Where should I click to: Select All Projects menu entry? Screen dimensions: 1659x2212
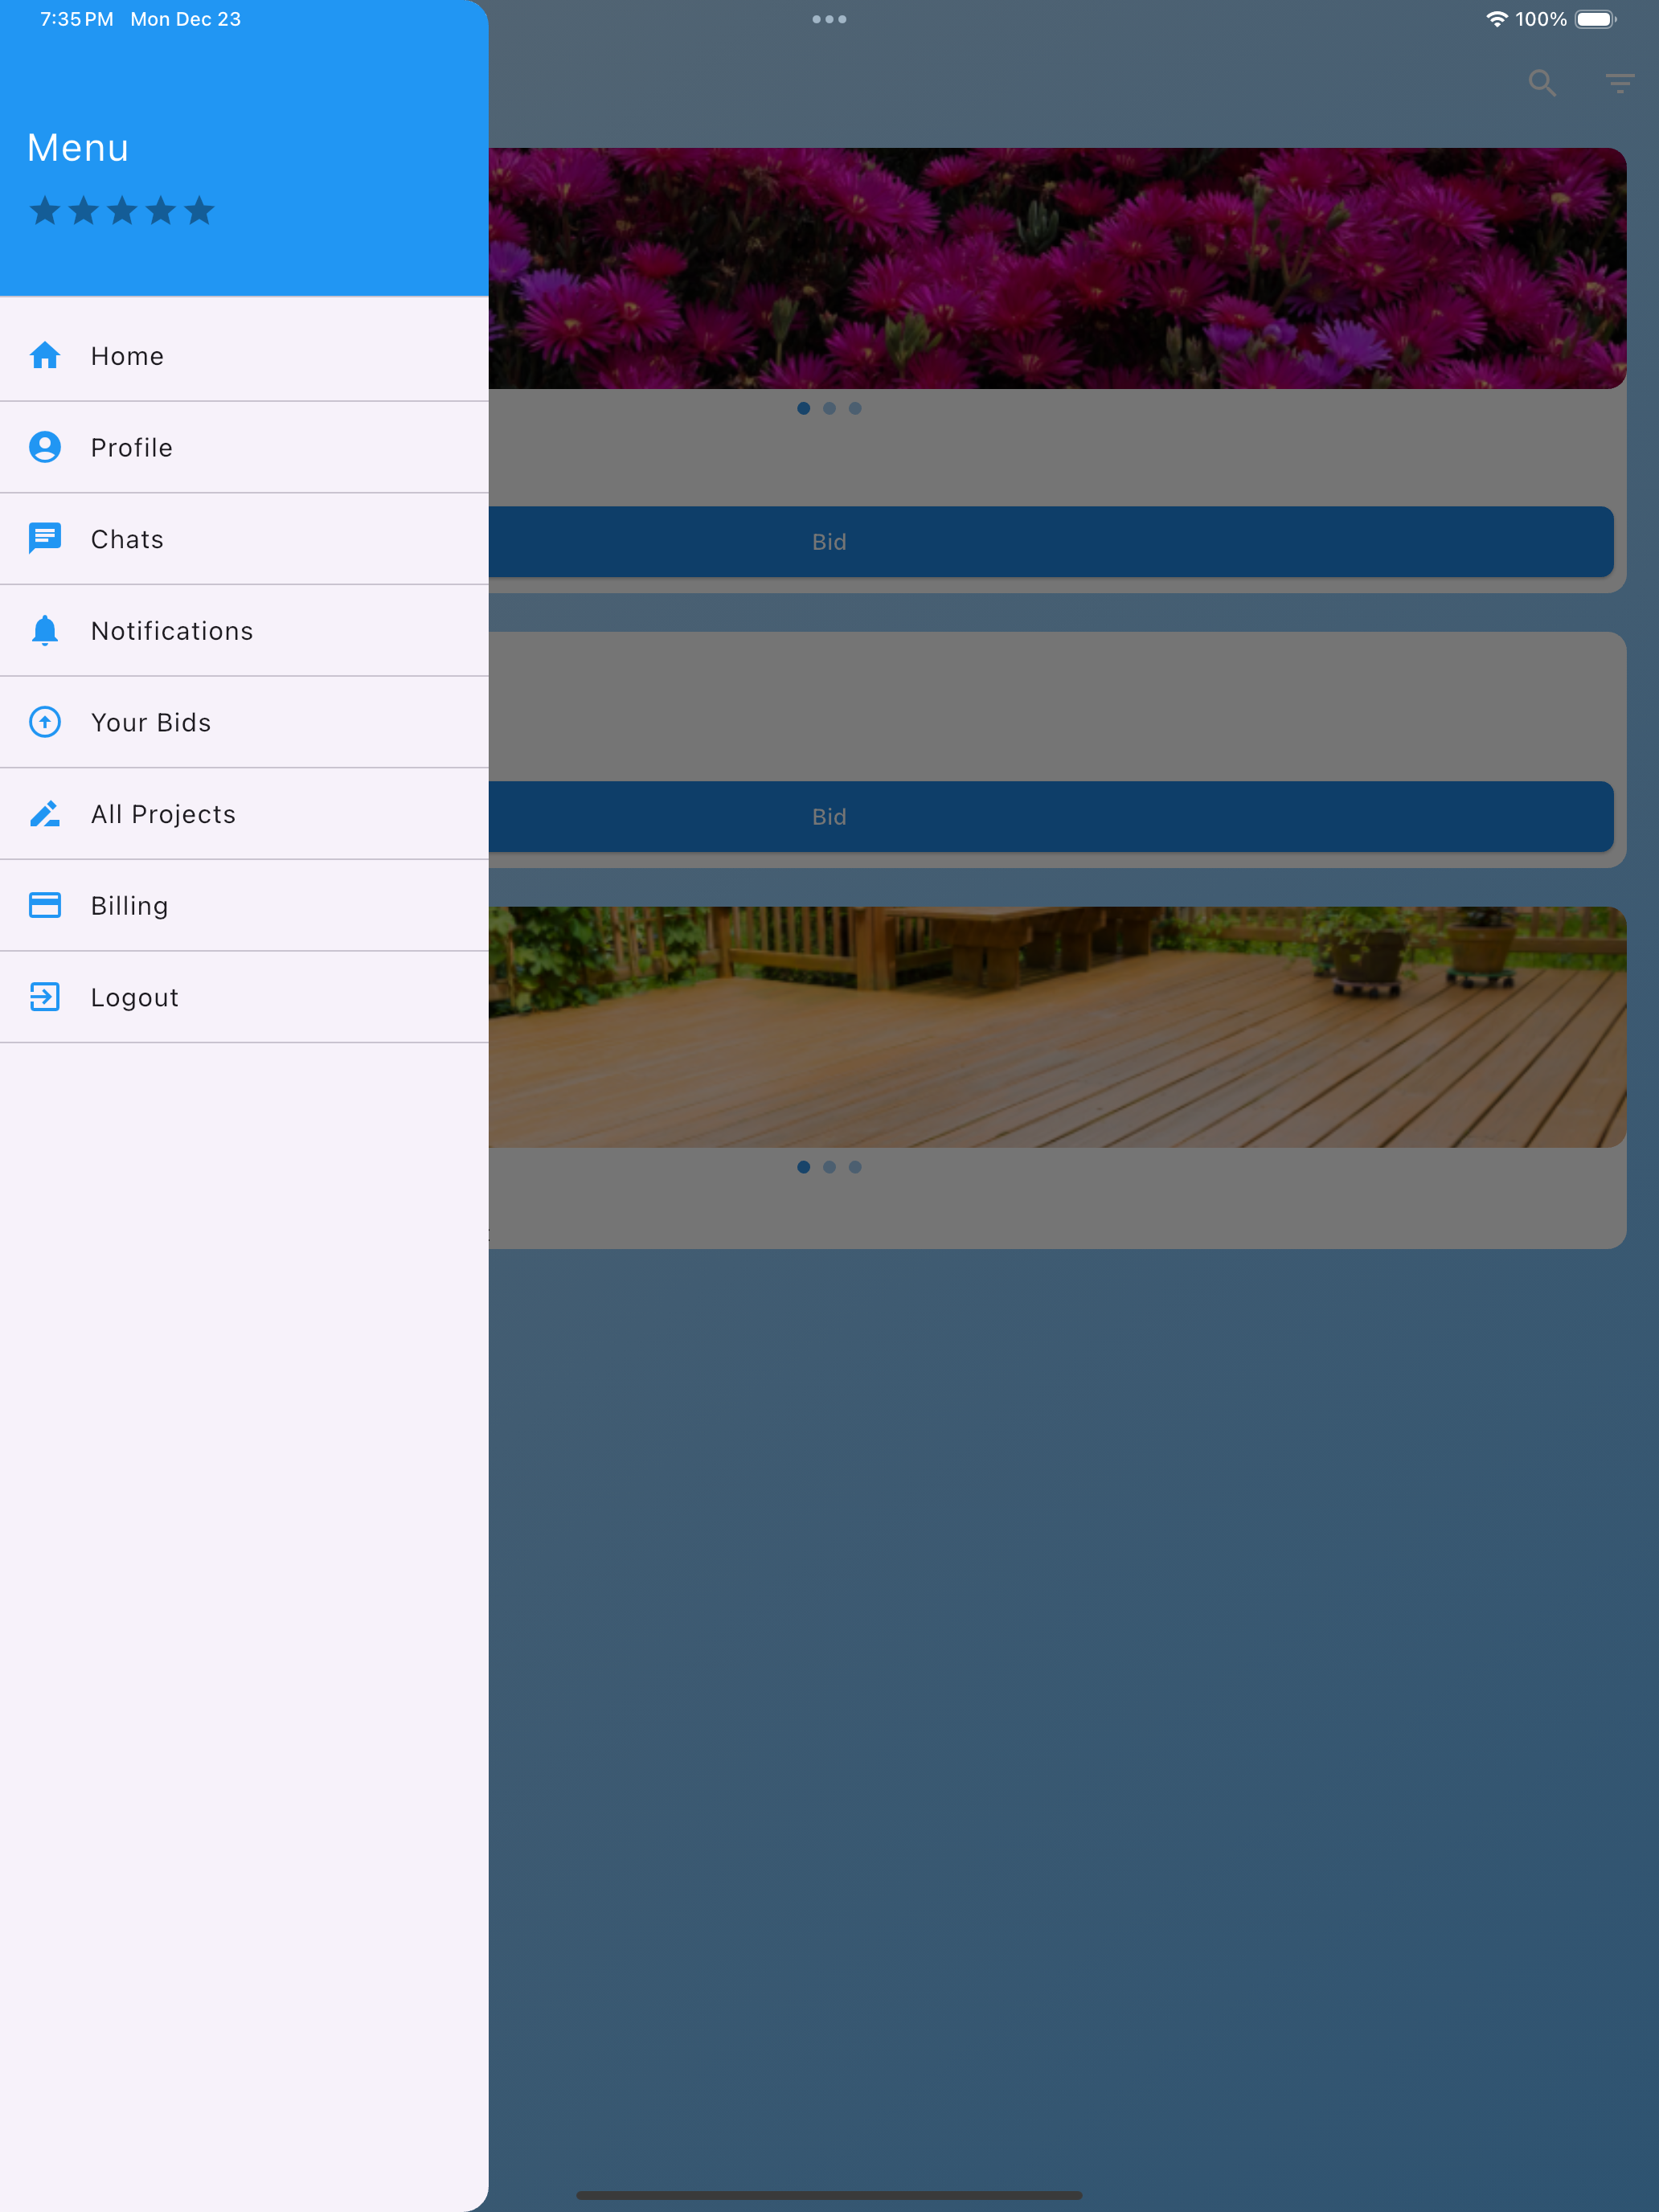[x=244, y=814]
